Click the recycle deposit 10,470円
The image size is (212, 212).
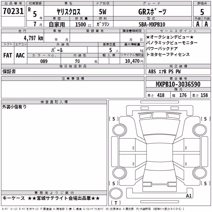tap(134, 61)
